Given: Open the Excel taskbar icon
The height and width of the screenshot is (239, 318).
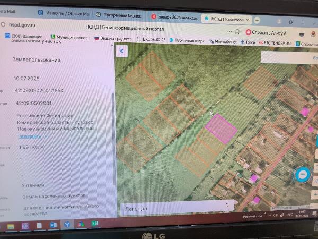Looking at the screenshot, I should (94, 224).
